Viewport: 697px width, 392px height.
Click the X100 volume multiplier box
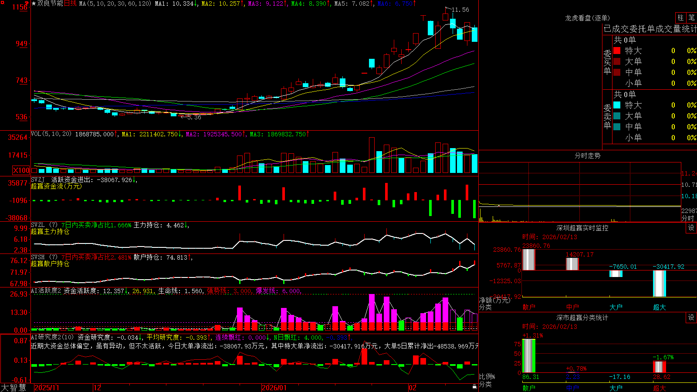click(21, 170)
